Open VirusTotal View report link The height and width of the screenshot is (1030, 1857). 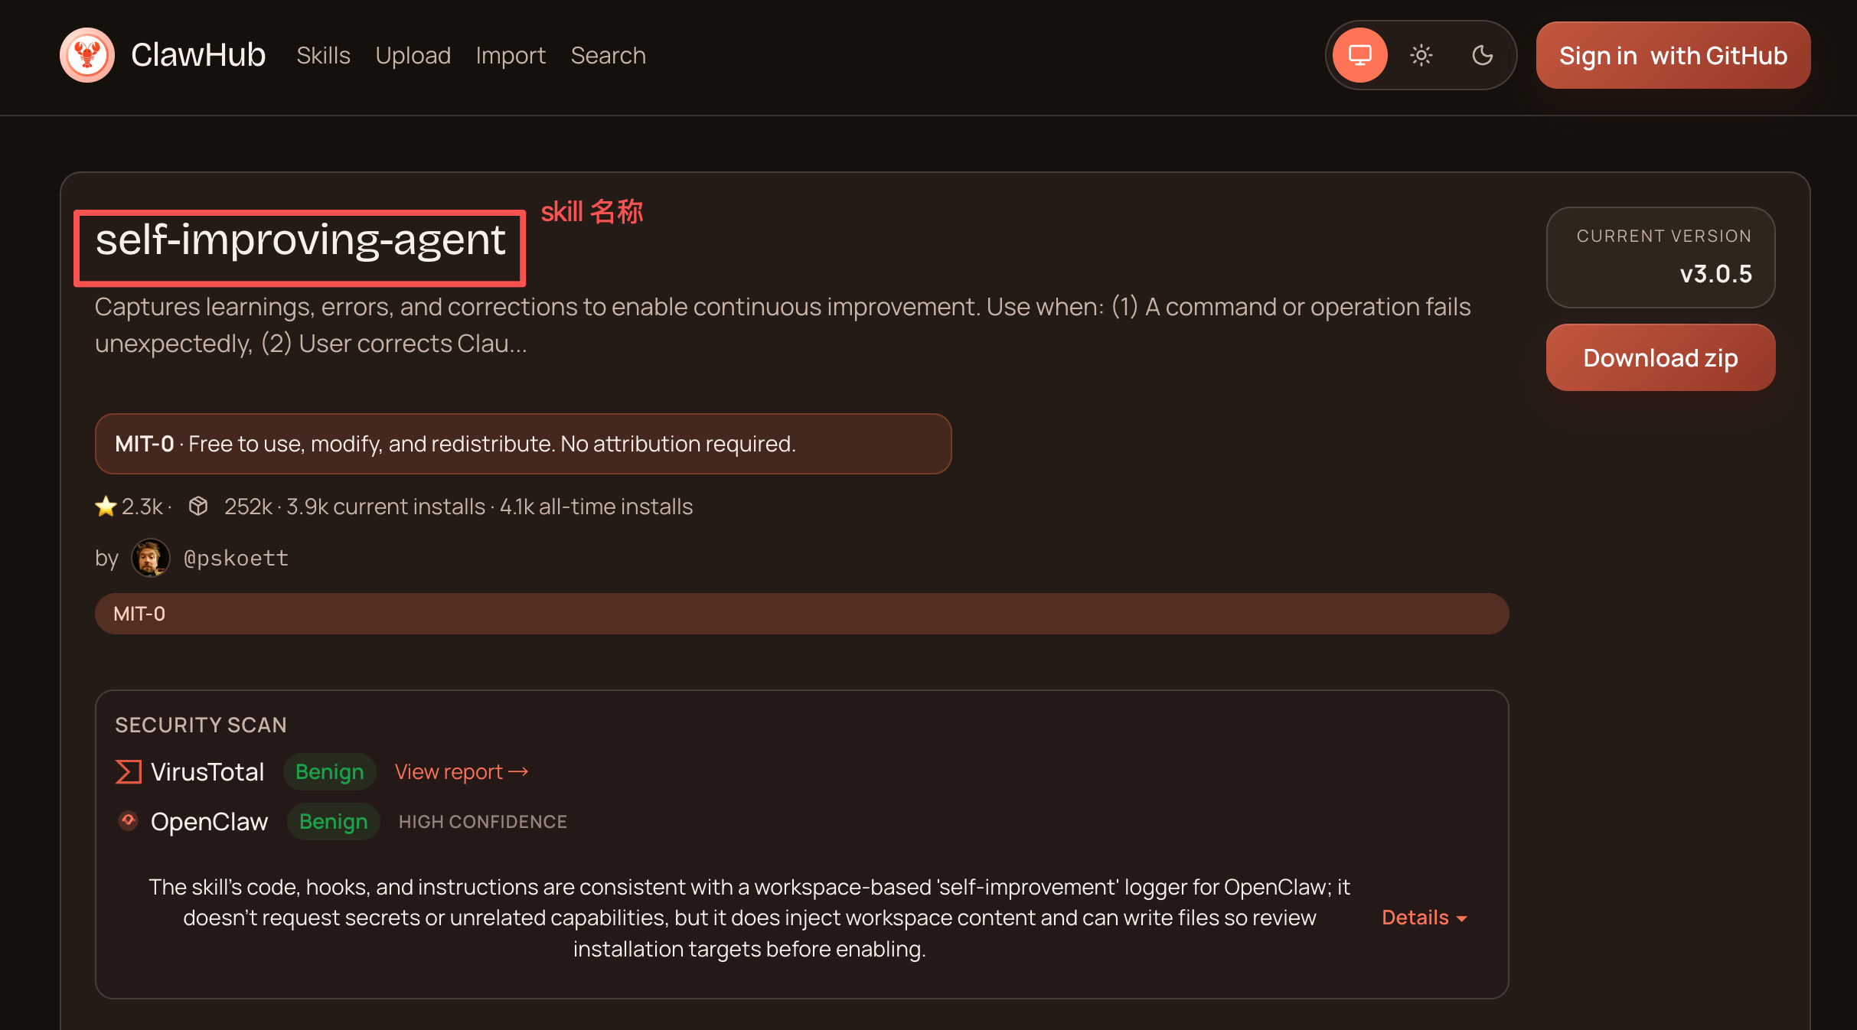tap(461, 771)
